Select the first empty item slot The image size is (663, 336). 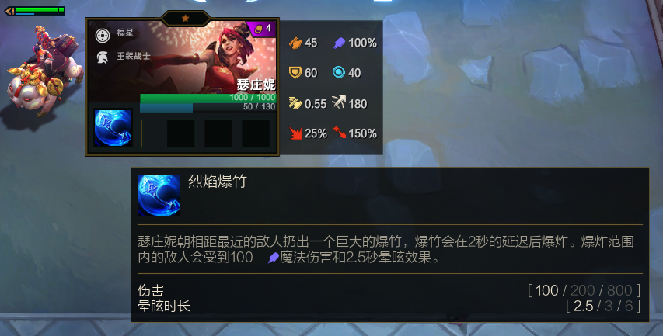(x=180, y=133)
